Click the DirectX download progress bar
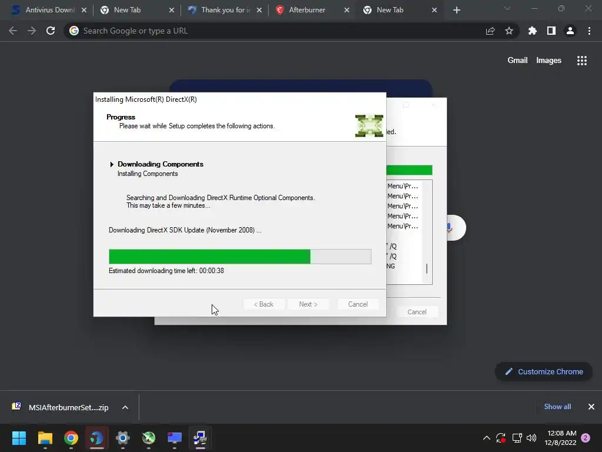Image resolution: width=602 pixels, height=452 pixels. (240, 257)
